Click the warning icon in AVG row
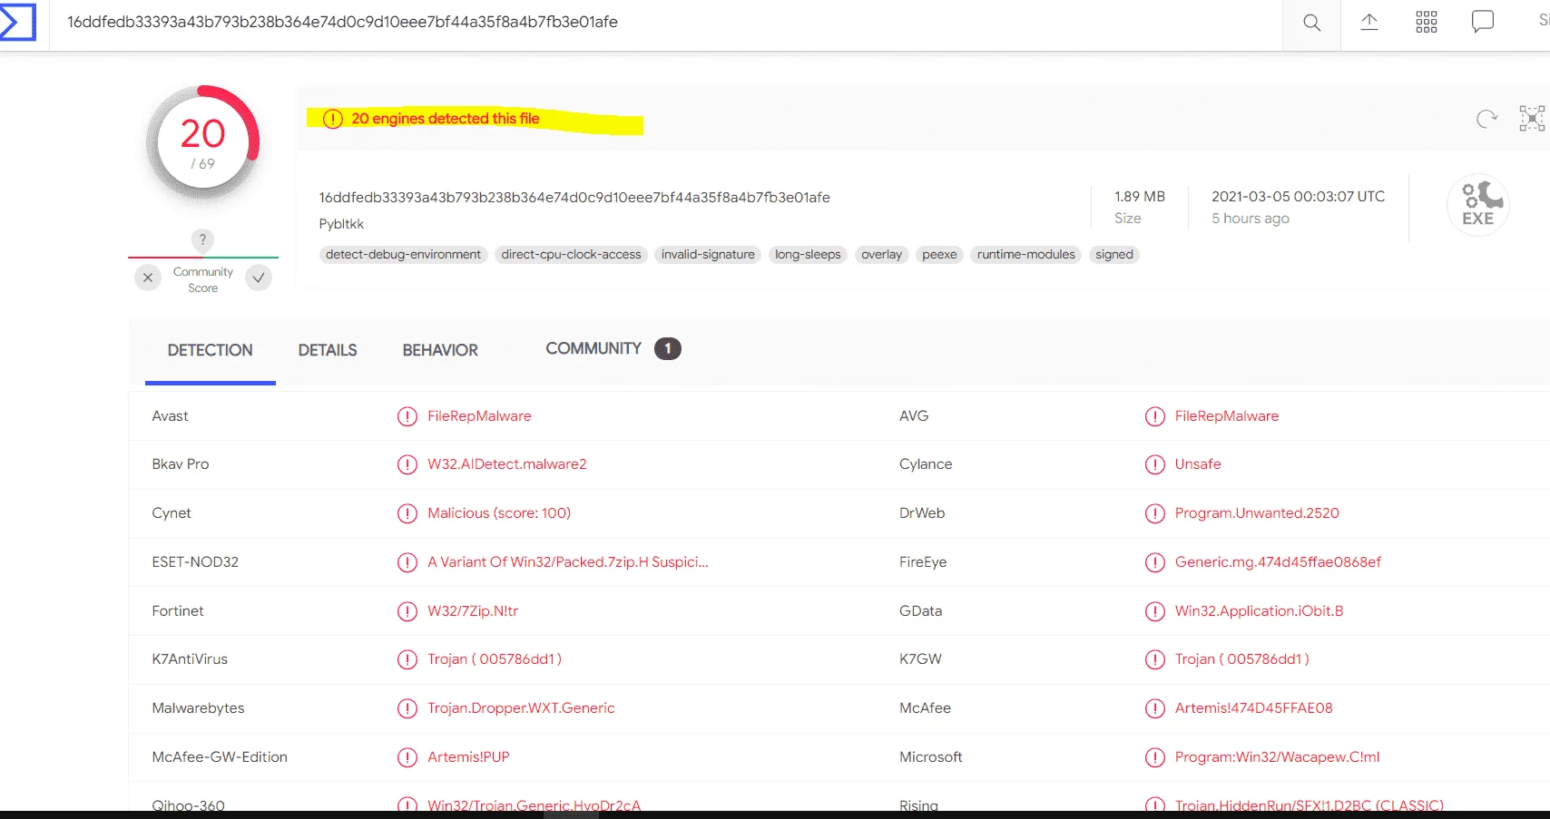Screen dimensions: 1550x819 coord(1155,416)
